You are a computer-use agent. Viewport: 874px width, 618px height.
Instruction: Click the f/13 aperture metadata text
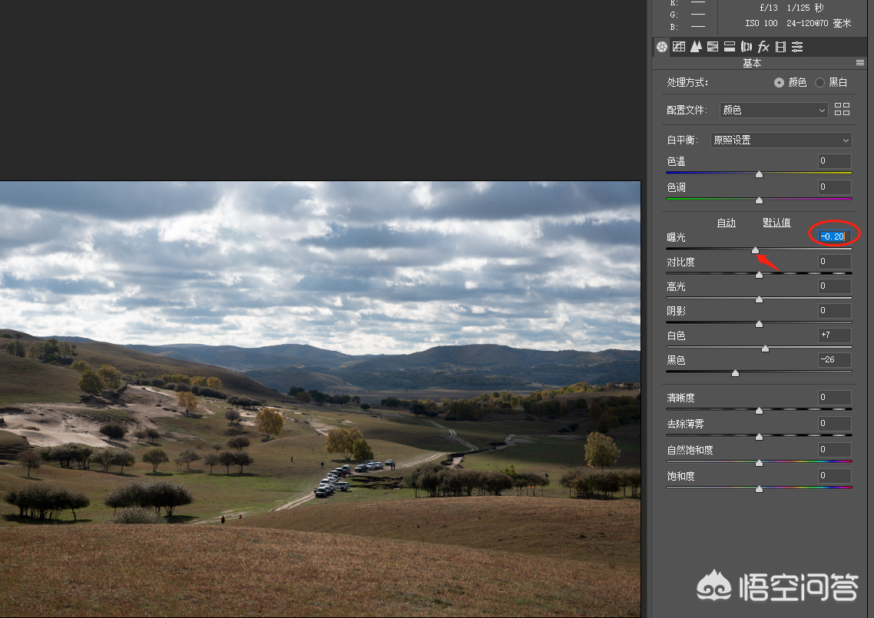(768, 8)
